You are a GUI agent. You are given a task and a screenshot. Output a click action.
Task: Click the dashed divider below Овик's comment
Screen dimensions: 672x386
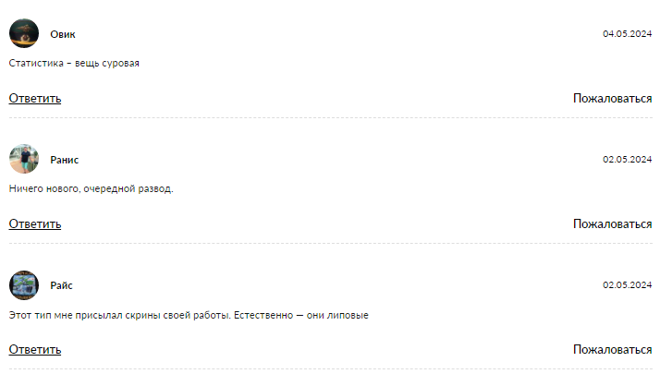tap(331, 118)
